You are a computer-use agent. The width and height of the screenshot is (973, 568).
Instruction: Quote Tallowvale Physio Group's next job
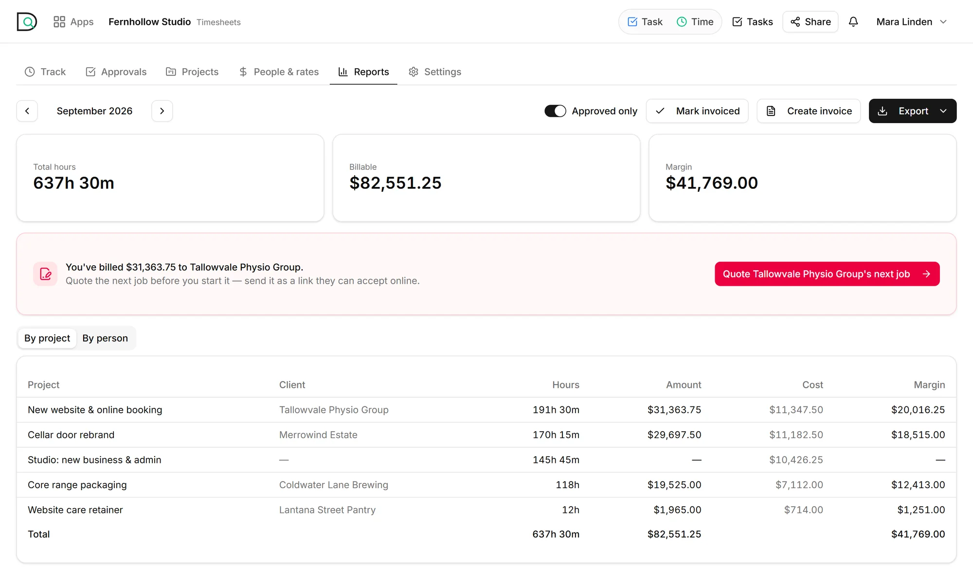[x=827, y=274]
